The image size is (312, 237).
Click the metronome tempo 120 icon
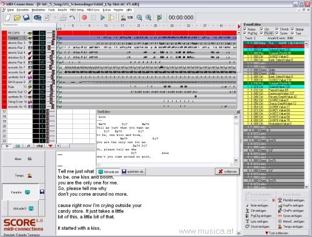(x=127, y=18)
